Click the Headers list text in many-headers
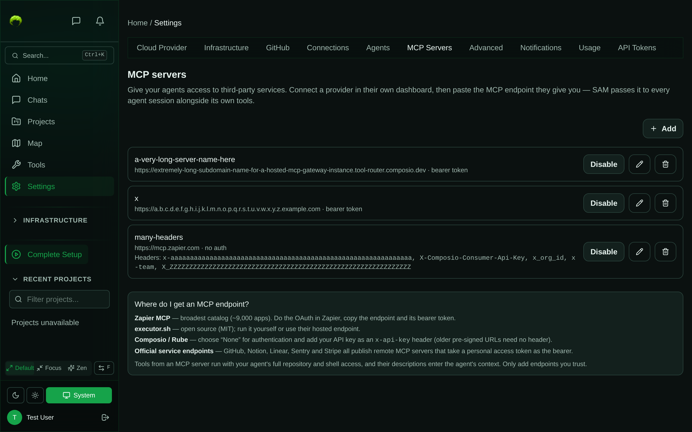The height and width of the screenshot is (432, 692). click(x=355, y=262)
